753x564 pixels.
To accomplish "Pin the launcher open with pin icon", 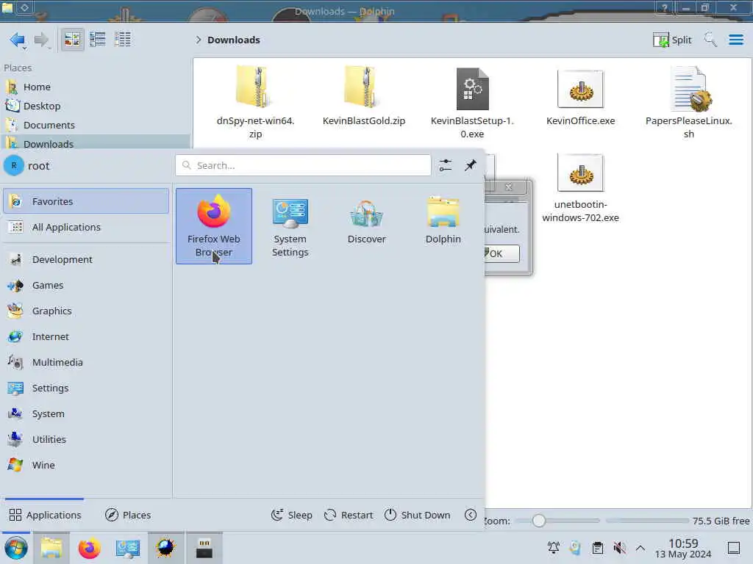I will [470, 165].
